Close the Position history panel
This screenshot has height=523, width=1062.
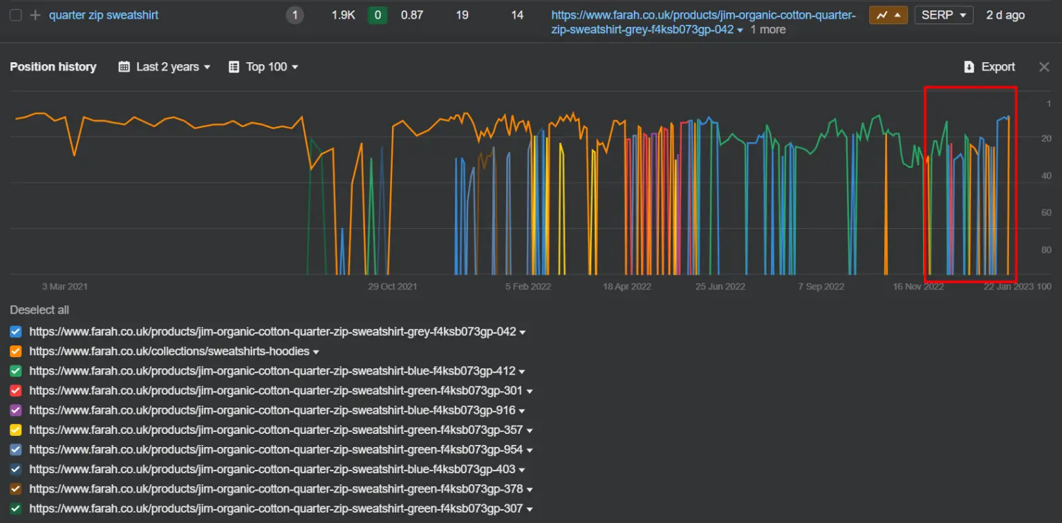pos(1044,67)
